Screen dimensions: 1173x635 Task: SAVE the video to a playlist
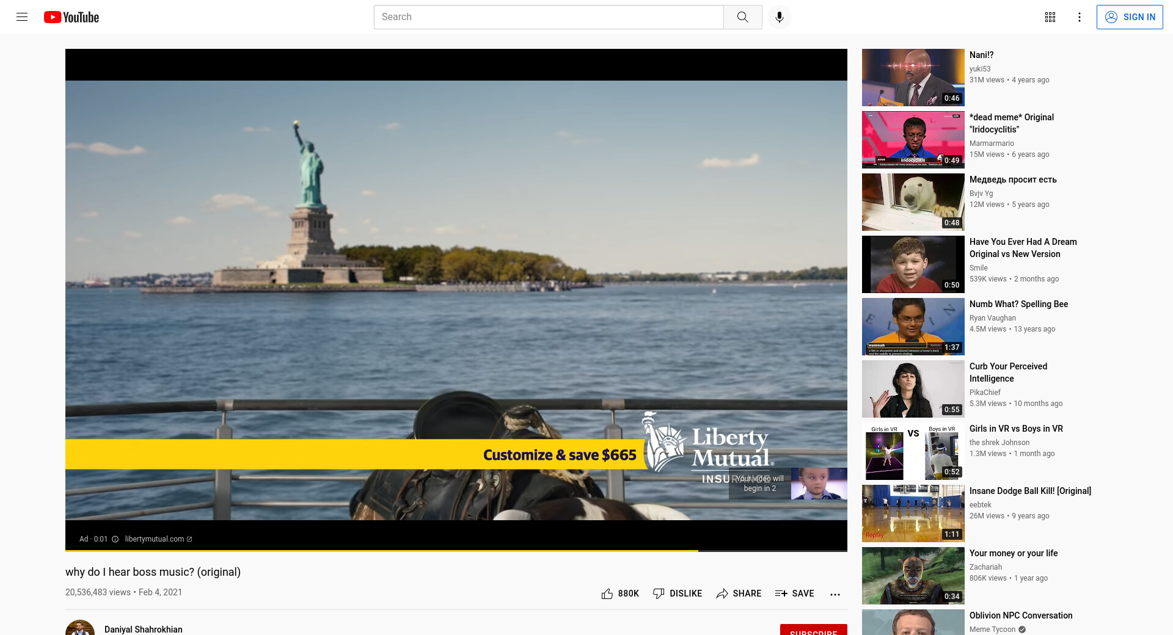794,593
